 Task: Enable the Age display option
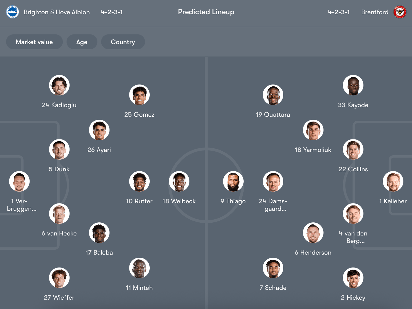tap(82, 42)
